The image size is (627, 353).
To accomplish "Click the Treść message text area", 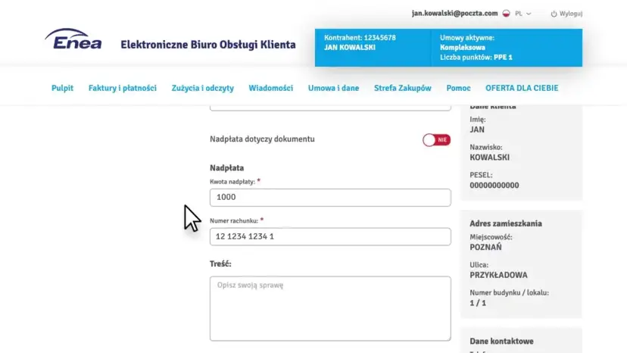I will pyautogui.click(x=329, y=308).
